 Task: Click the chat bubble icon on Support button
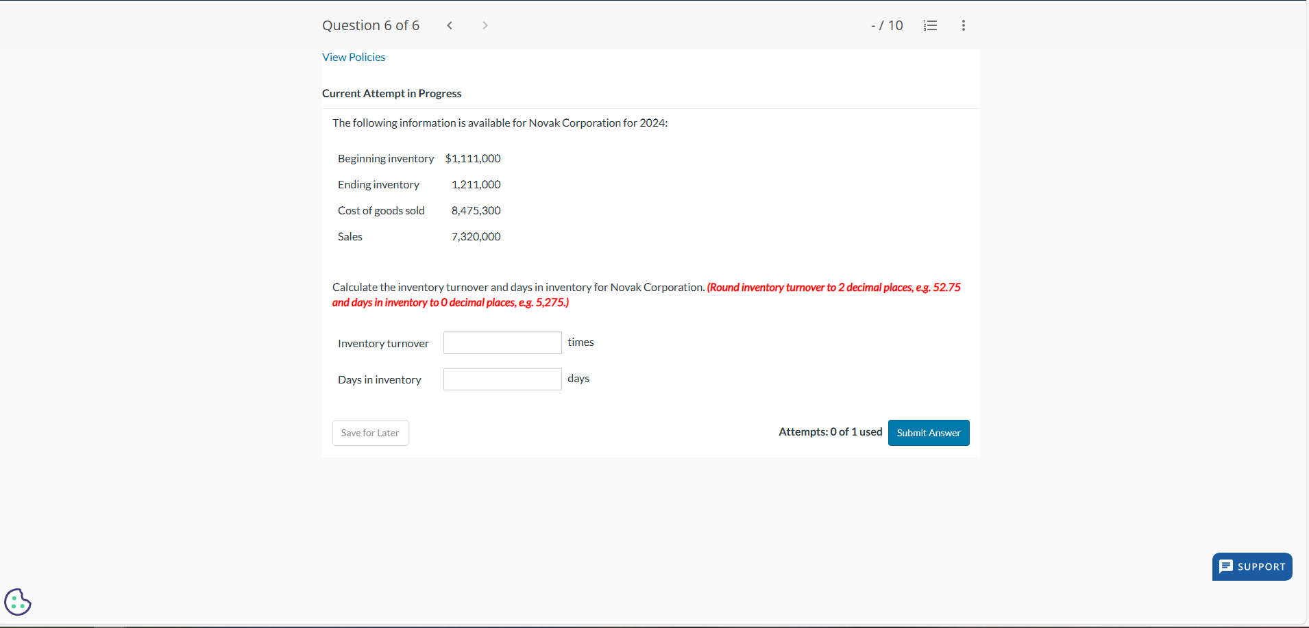[x=1227, y=566]
